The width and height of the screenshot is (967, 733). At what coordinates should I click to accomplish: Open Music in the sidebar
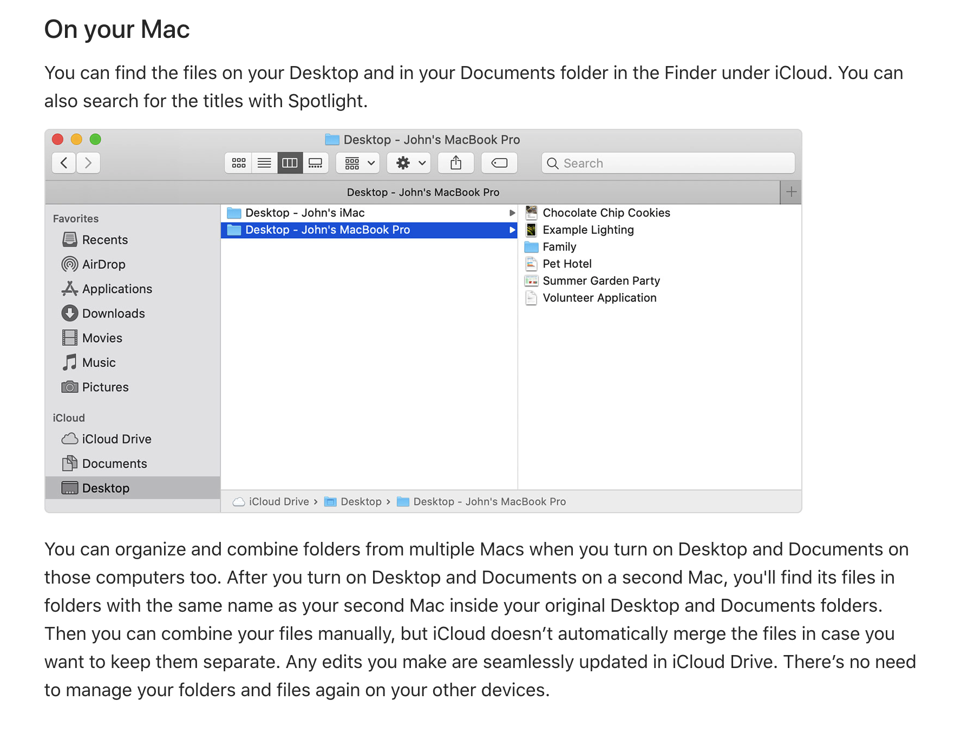tap(89, 363)
